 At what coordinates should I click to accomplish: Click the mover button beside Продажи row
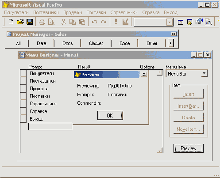(23, 88)
